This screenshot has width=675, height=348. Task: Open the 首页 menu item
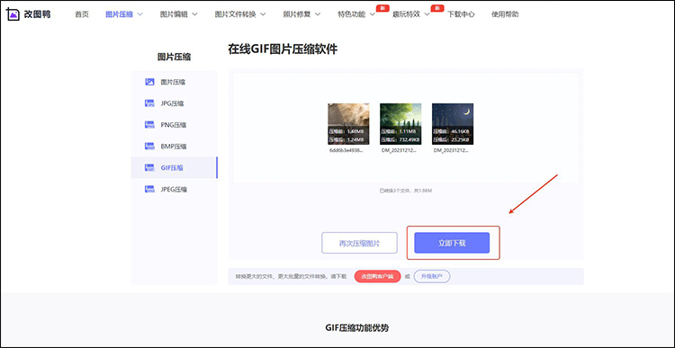pyautogui.click(x=82, y=14)
